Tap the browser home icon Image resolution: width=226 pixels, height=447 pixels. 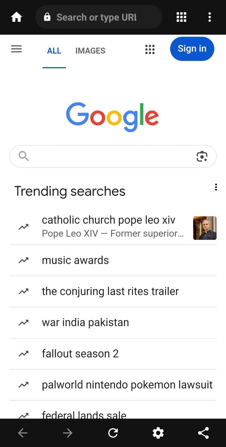click(x=16, y=17)
